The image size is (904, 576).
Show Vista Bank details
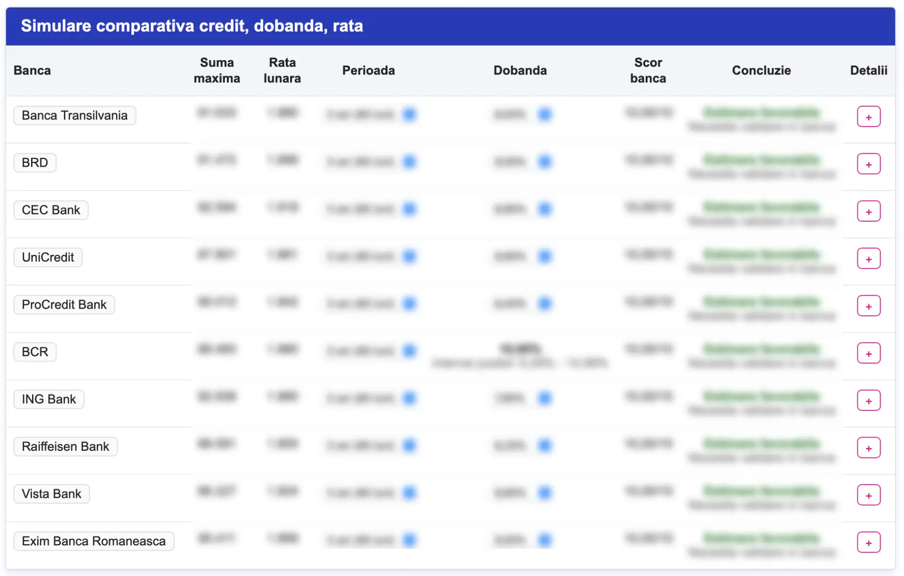pos(868,495)
